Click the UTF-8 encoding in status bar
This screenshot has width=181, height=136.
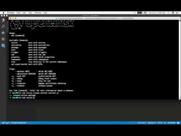160,123
